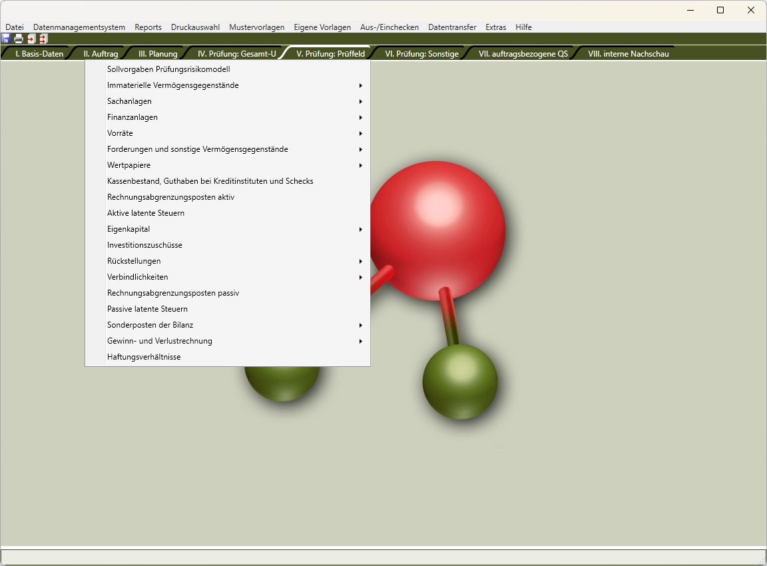Screen dimensions: 767x566
Task: Select Sollvorgaben Prüfungsrisikomodell menu entry
Action: tap(168, 69)
